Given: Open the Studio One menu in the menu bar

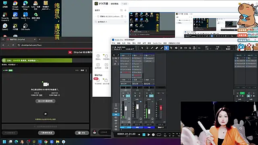Looking at the screenshot, I should 157,43.
